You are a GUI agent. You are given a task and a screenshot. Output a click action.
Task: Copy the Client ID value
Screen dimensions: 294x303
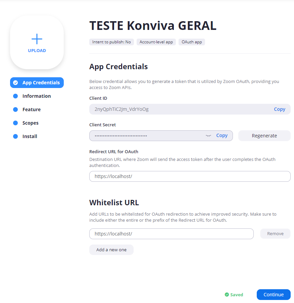click(x=280, y=109)
